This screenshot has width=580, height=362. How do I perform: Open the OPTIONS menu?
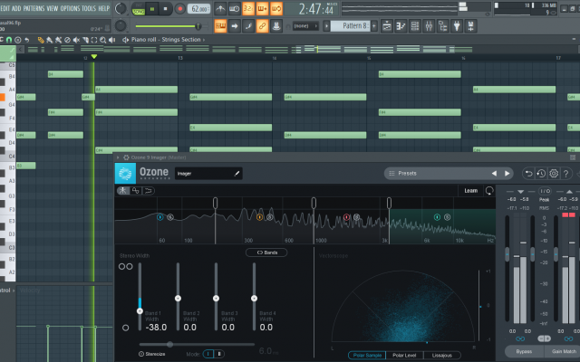click(x=70, y=8)
